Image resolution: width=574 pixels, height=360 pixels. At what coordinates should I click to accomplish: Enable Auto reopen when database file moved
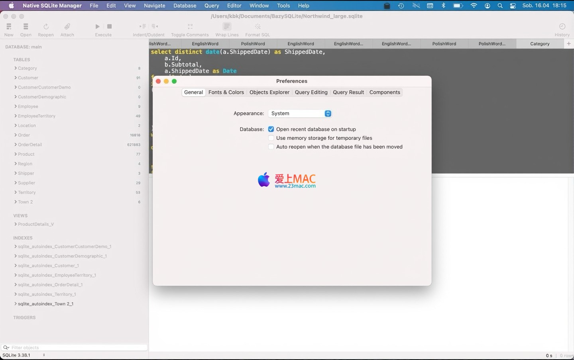click(271, 147)
